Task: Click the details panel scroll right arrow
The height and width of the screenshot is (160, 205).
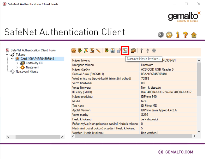Action: coord(195,136)
